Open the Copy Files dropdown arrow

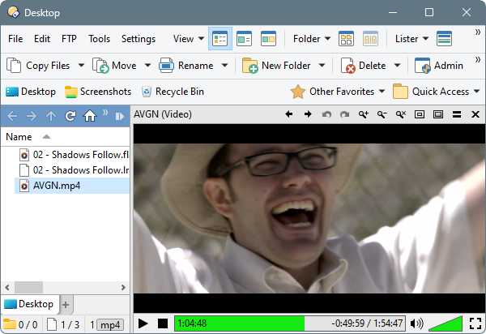coord(81,66)
